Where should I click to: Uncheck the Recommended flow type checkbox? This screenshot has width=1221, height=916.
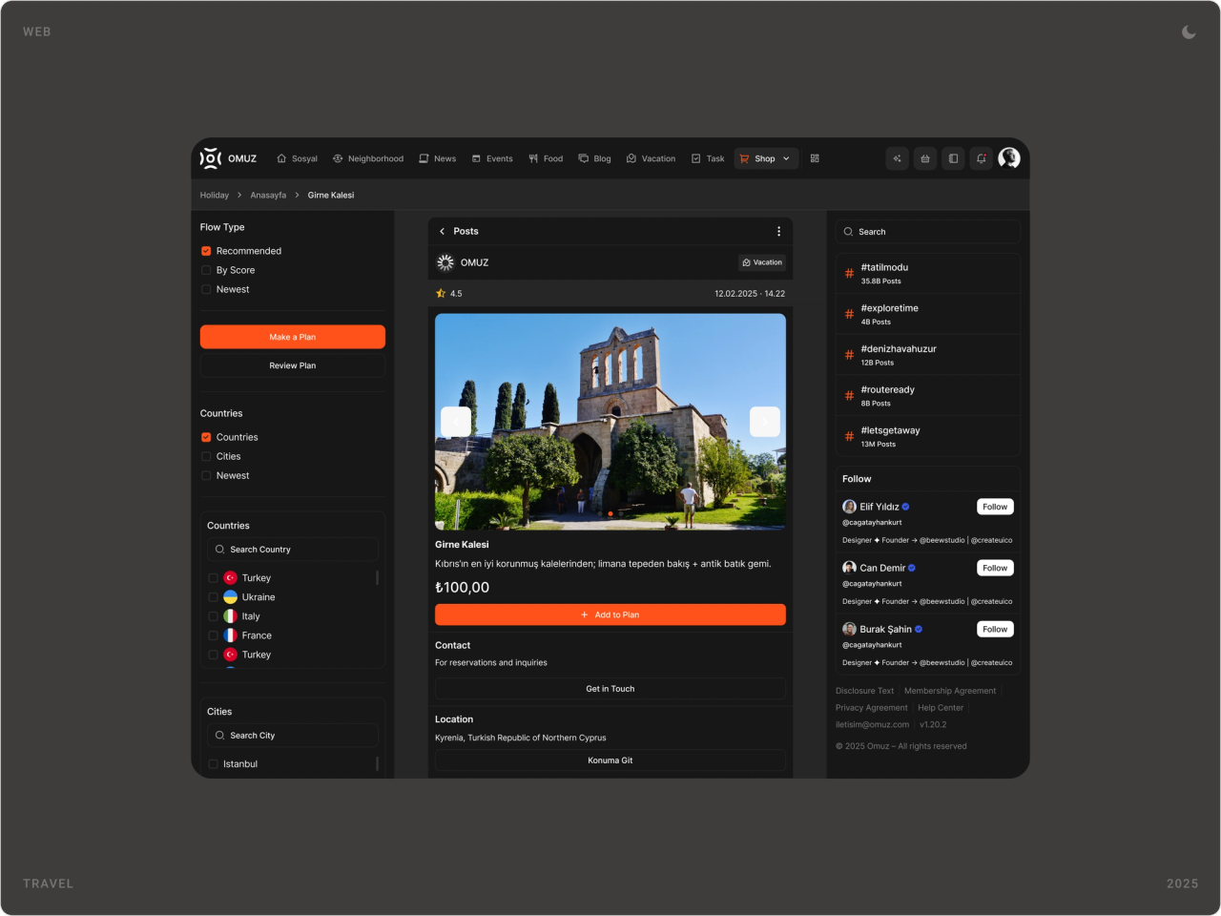click(206, 251)
